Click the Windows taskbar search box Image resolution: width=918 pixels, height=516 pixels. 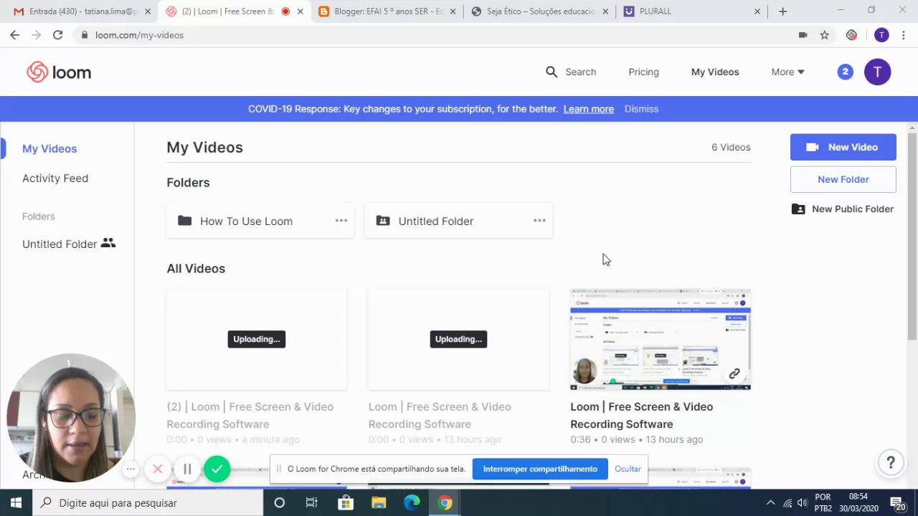point(147,502)
